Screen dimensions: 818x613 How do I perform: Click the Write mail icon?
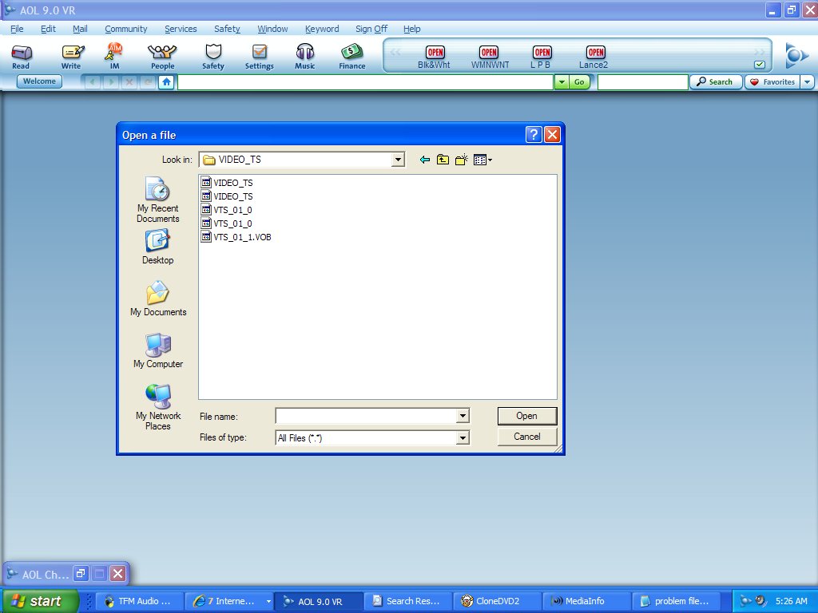pos(72,57)
